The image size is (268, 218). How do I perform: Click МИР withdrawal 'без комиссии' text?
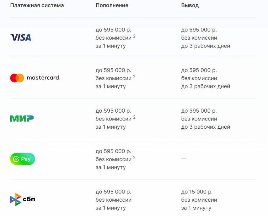(x=199, y=119)
